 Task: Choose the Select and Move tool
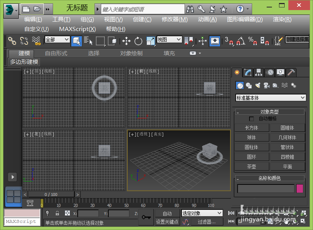(126, 41)
